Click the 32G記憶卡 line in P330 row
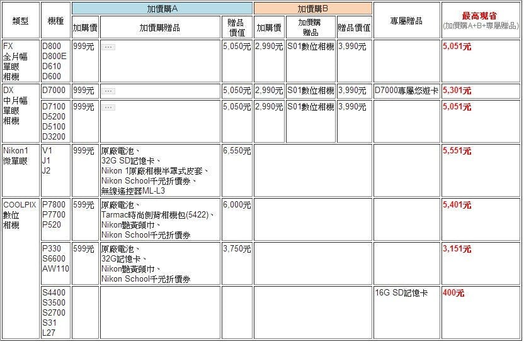Viewport: 524px width, 342px height. click(124, 259)
